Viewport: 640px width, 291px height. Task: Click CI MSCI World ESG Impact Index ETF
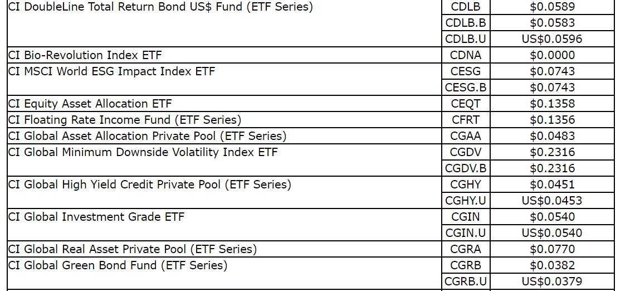tap(111, 71)
